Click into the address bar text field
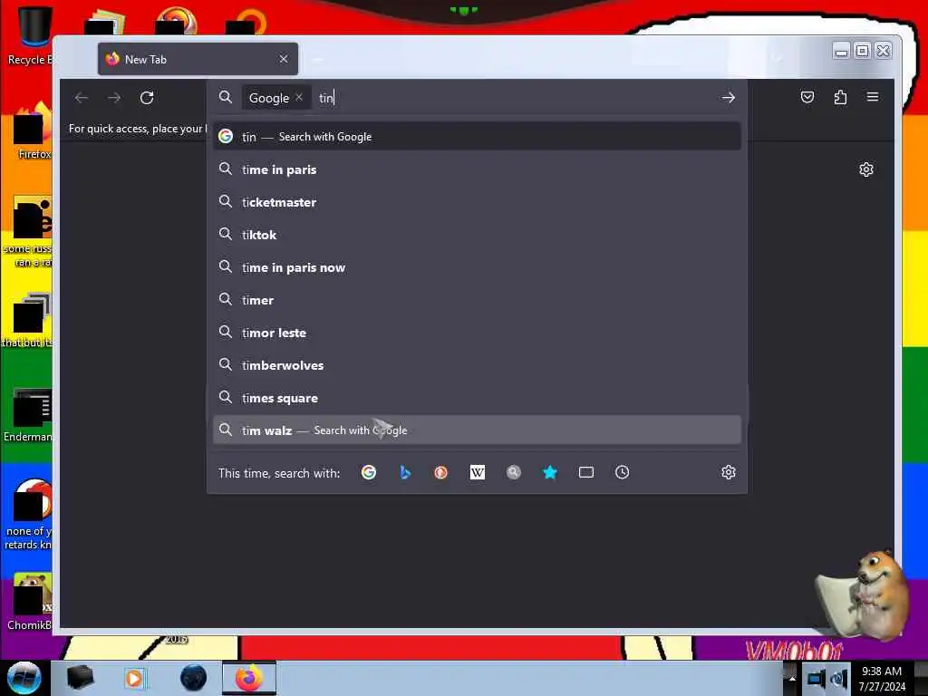 click(x=515, y=98)
